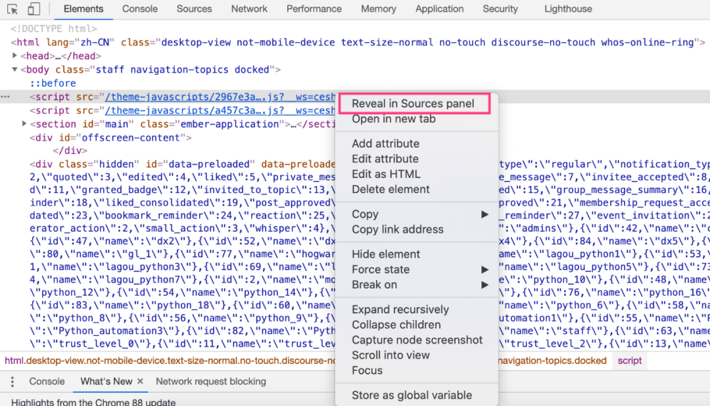Viewport: 710px width, 406px height.
Task: Click the script breadcrumb item
Action: [629, 361]
